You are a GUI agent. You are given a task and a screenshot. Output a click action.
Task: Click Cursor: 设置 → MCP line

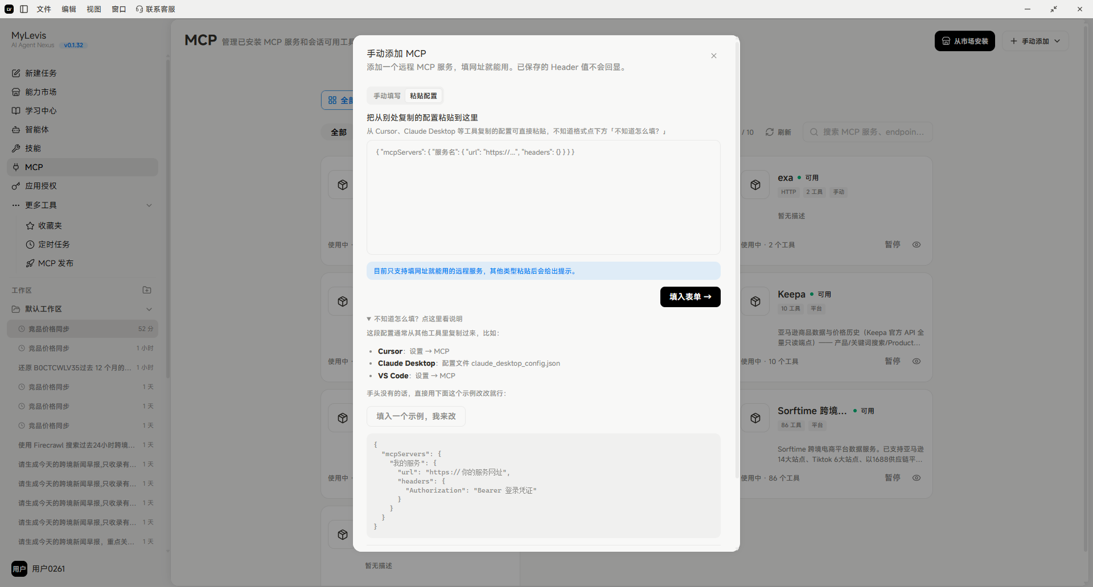pyautogui.click(x=413, y=352)
